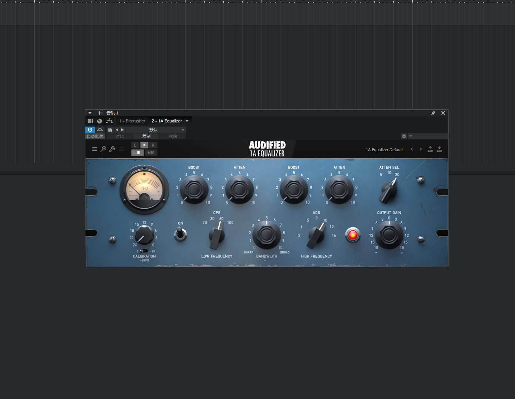Open the plugin hamburger menu
515x399 pixels.
point(94,149)
